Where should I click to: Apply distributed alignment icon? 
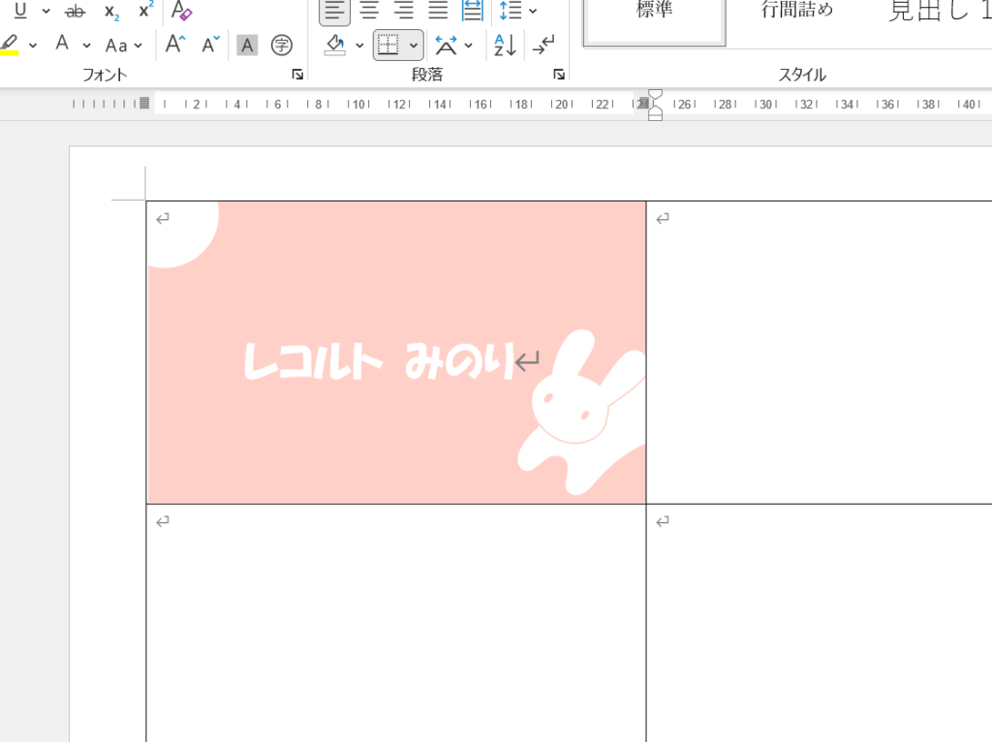[x=472, y=10]
